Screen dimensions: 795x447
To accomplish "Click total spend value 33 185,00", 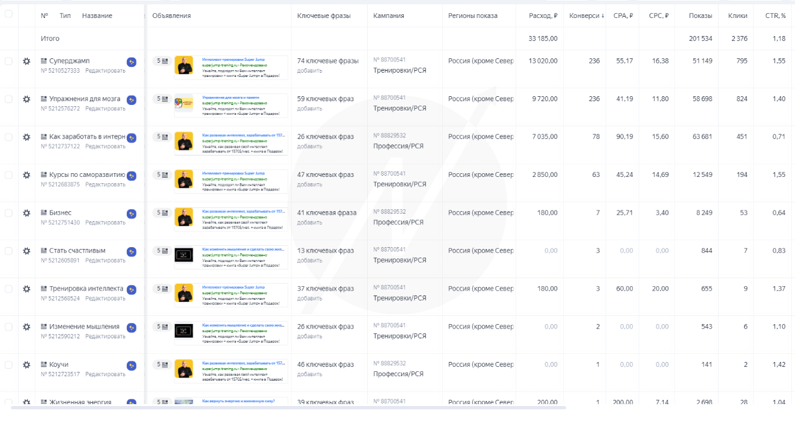I will [543, 38].
